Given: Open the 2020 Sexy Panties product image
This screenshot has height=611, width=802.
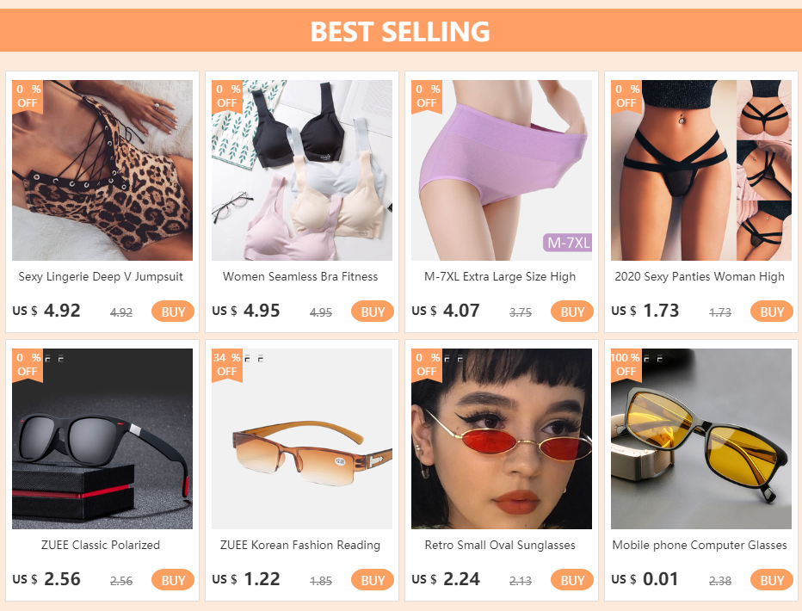Looking at the screenshot, I should click(x=701, y=170).
